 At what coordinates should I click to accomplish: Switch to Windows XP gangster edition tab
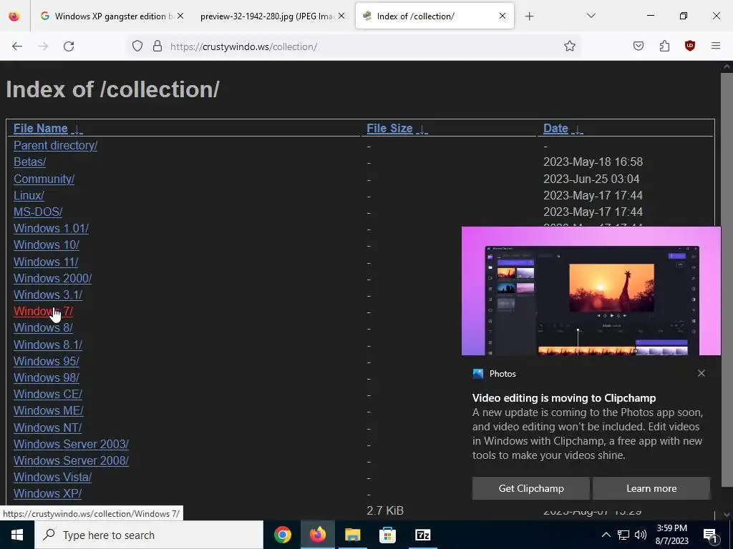click(112, 16)
